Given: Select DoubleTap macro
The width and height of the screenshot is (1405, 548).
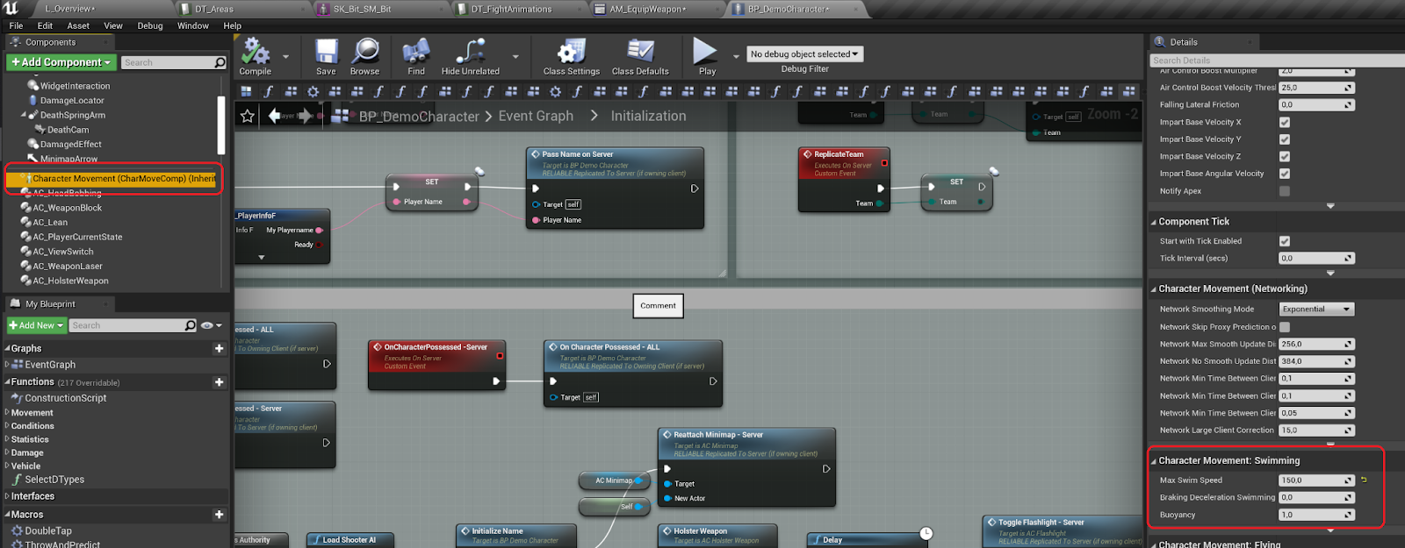Looking at the screenshot, I should tap(48, 530).
